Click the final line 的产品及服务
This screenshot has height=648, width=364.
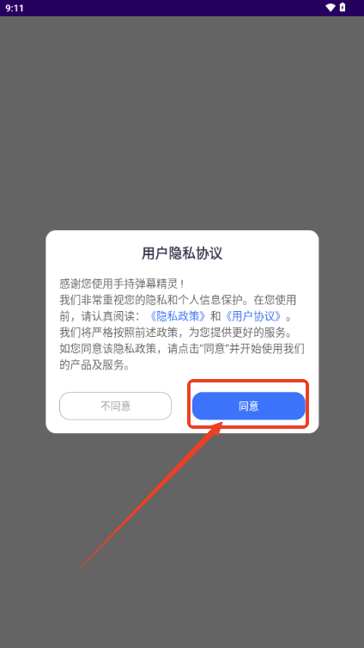pos(94,364)
